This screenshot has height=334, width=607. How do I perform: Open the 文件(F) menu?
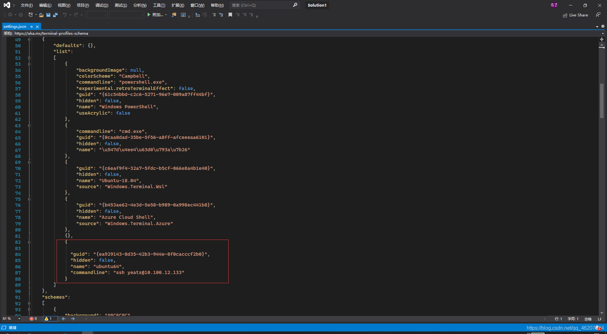(27, 5)
